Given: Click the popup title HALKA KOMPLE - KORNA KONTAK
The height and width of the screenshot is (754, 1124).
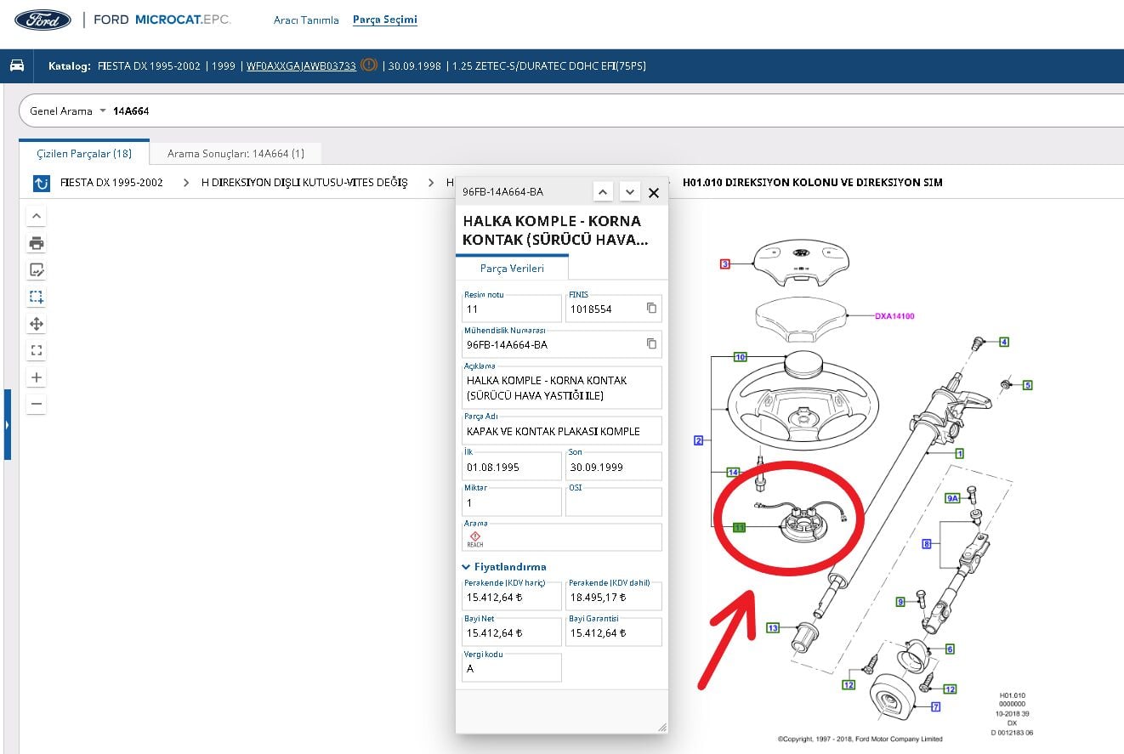Looking at the screenshot, I should [x=556, y=230].
